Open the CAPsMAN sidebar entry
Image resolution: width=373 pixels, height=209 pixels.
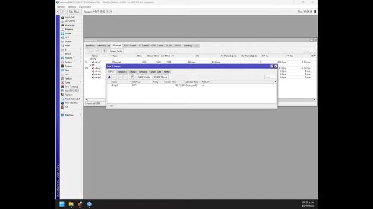point(70,21)
